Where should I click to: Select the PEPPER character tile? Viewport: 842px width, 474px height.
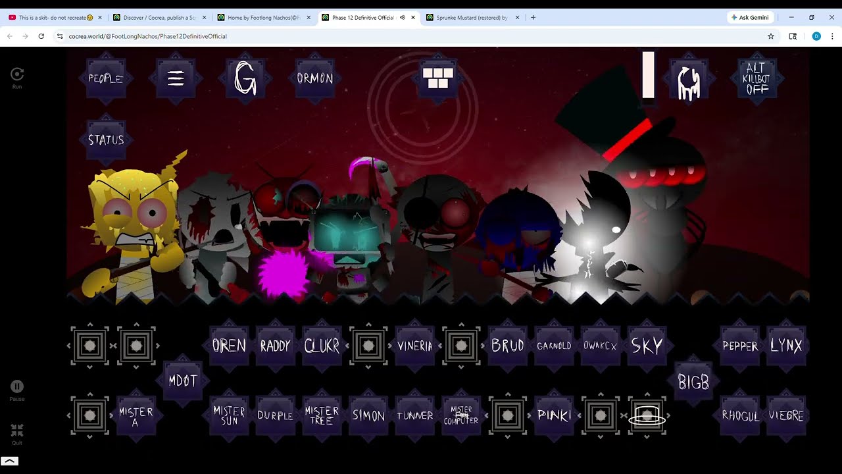[740, 346]
